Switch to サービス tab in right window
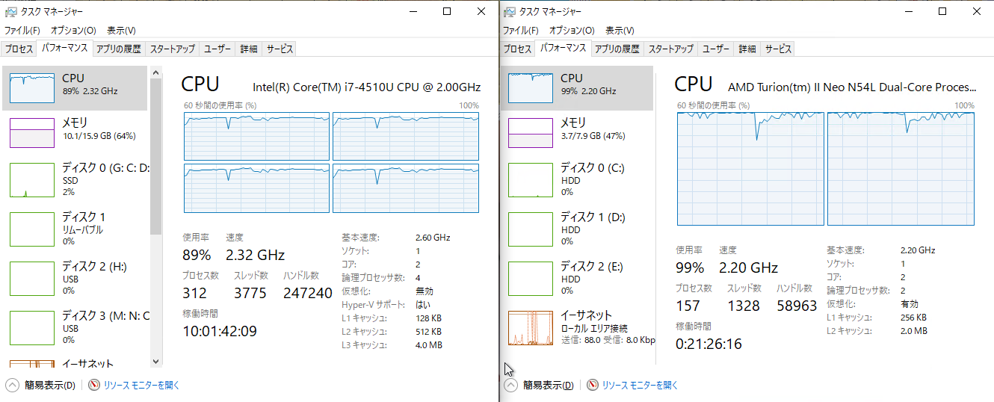 click(x=778, y=49)
